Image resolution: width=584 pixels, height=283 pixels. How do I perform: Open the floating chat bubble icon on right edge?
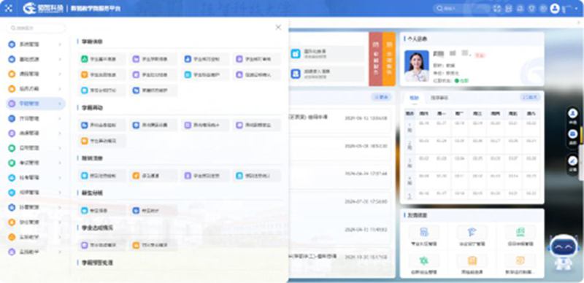pos(573,134)
